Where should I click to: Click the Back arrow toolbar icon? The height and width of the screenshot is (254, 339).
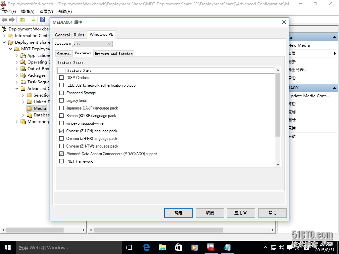point(4,20)
